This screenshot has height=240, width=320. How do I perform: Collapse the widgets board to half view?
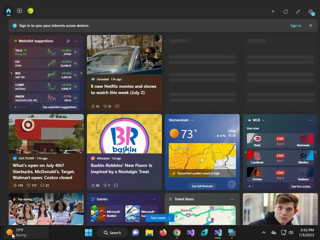298,12
